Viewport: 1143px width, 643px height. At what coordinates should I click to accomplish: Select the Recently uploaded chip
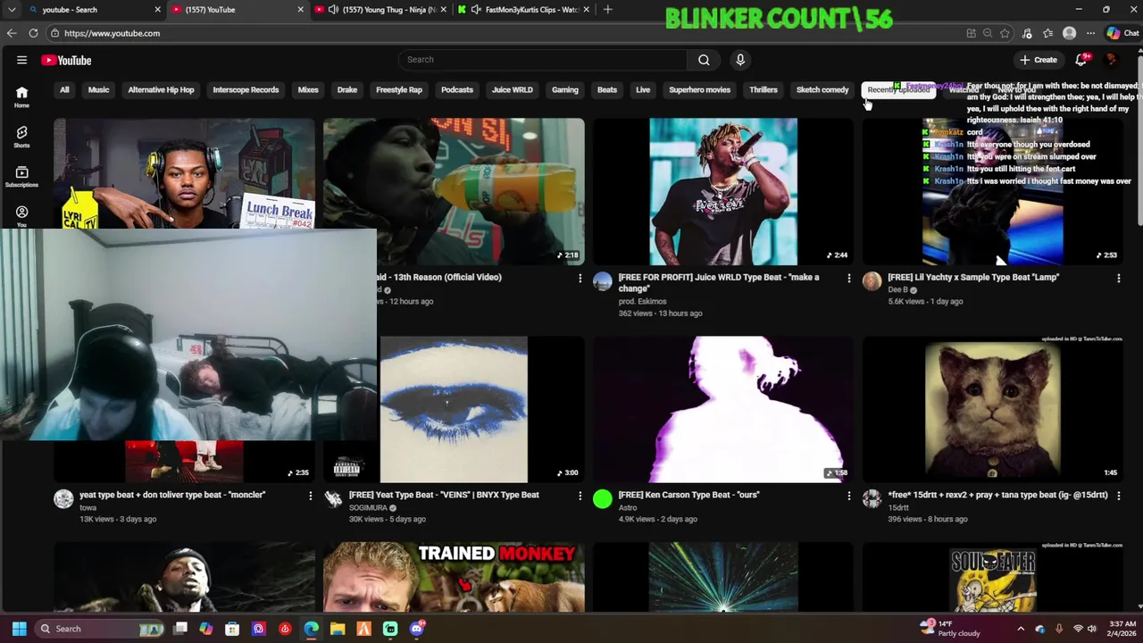click(898, 90)
